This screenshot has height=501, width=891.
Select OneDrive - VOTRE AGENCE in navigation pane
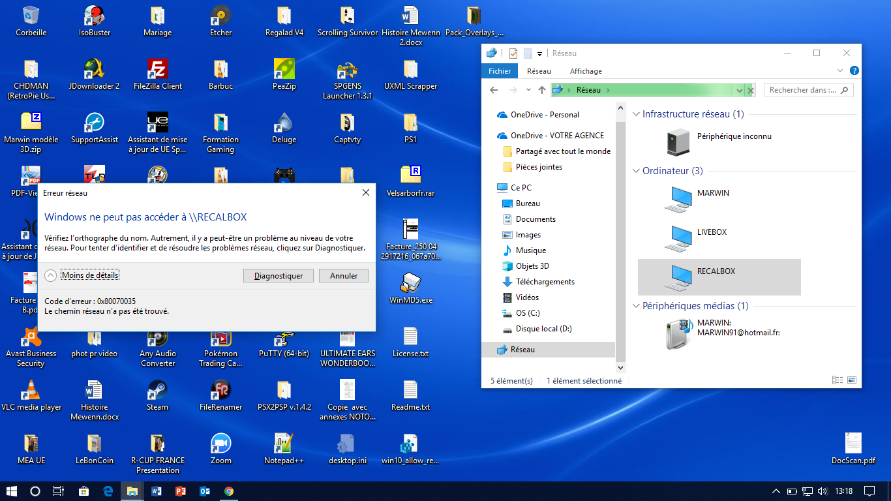[x=549, y=136]
